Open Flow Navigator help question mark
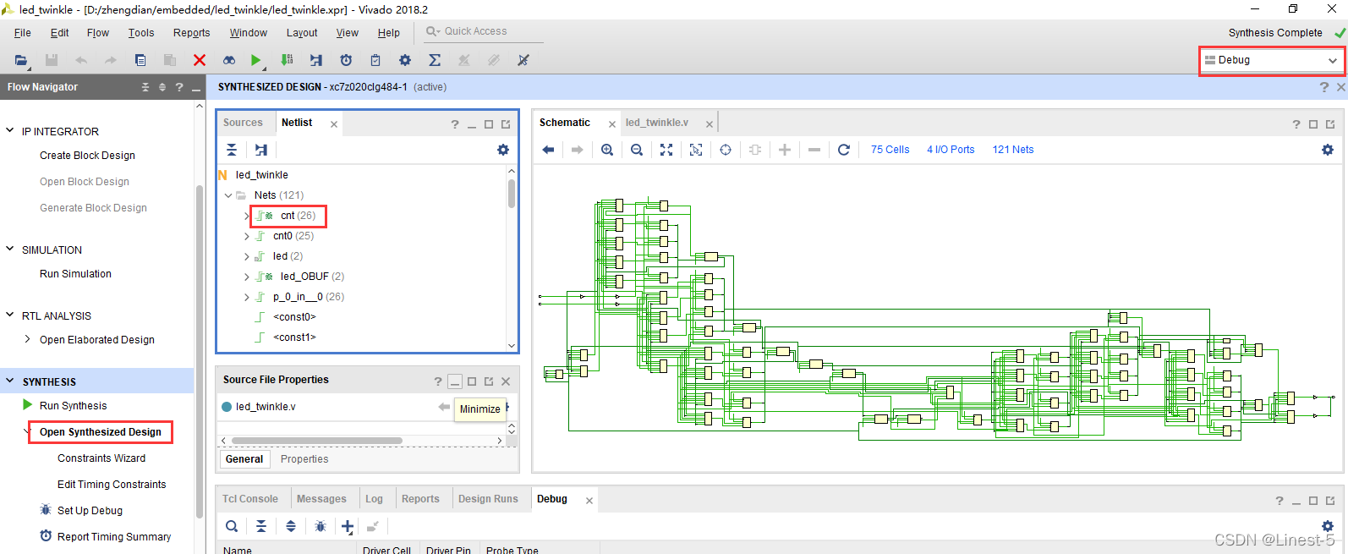The width and height of the screenshot is (1348, 554). click(179, 87)
